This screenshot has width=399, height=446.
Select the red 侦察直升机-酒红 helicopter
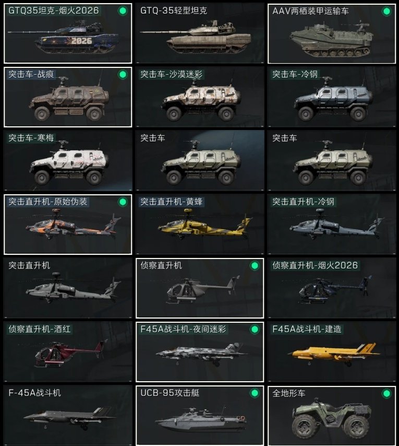click(x=68, y=352)
